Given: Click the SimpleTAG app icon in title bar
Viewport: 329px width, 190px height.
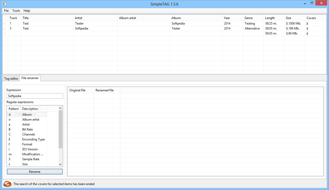Looking at the screenshot, I should 4,4.
